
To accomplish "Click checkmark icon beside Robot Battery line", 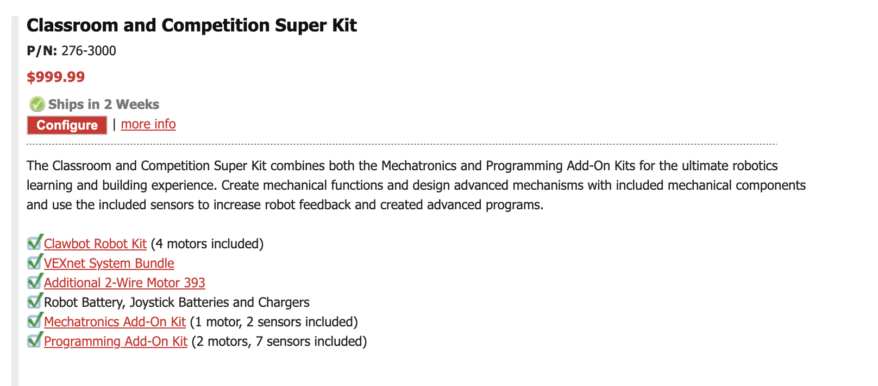I will point(35,301).
